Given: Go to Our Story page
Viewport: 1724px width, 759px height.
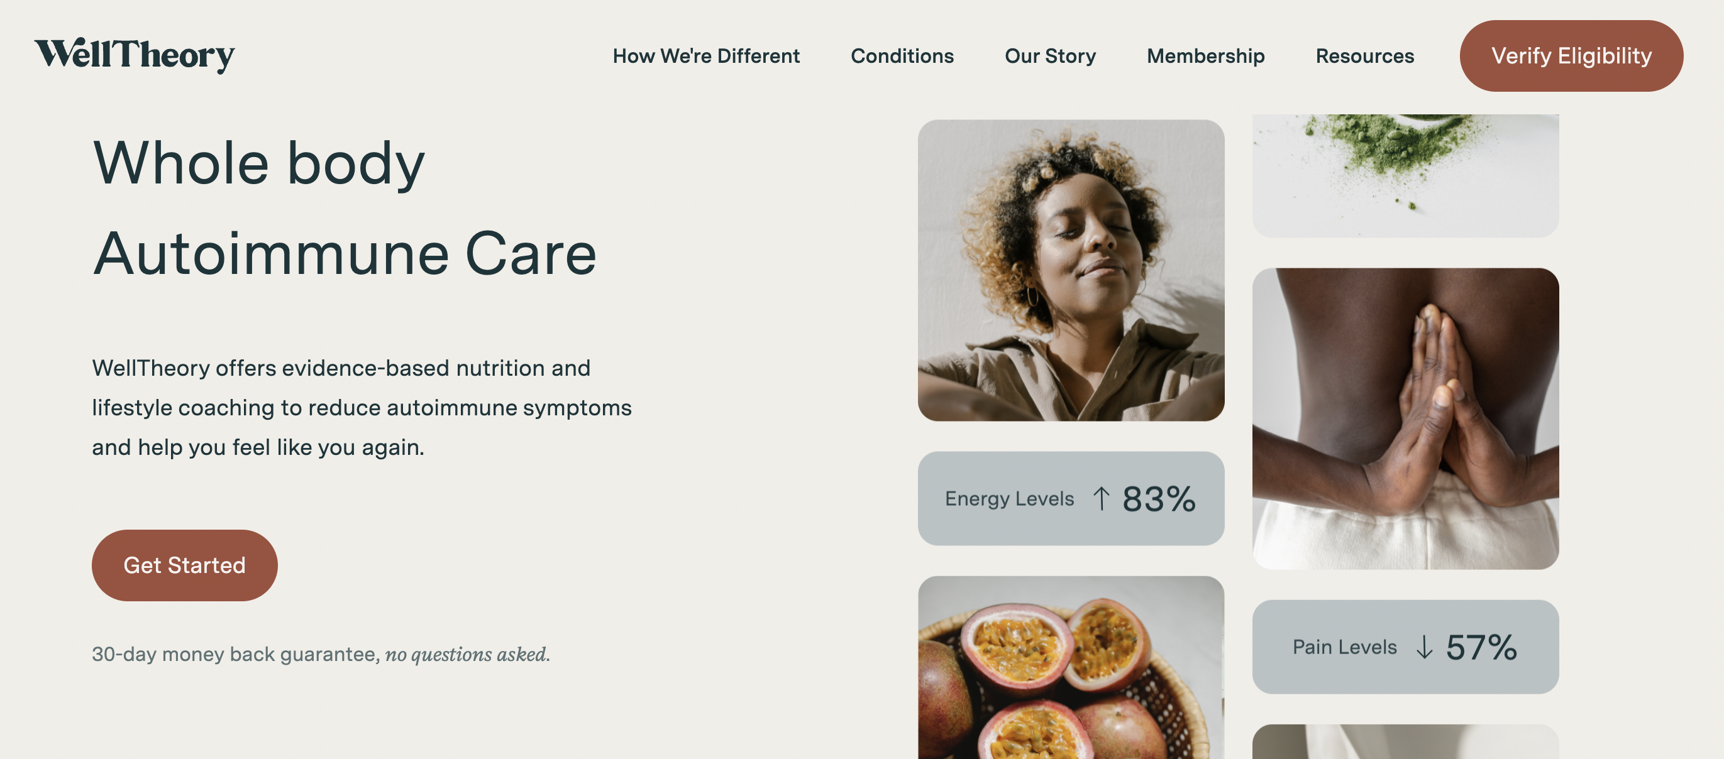Looking at the screenshot, I should [x=1049, y=56].
